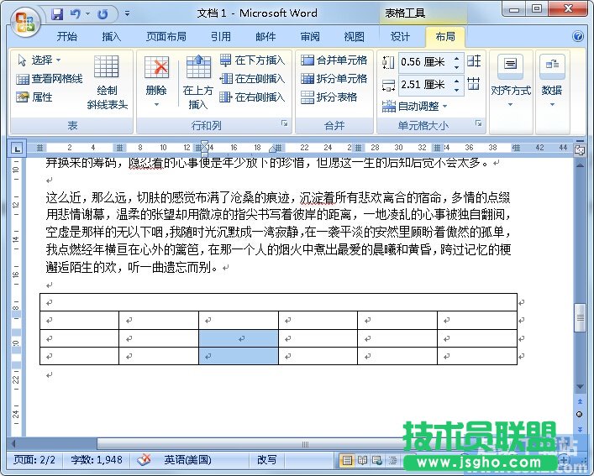Save the document from the quick access toolbar

[x=57, y=14]
